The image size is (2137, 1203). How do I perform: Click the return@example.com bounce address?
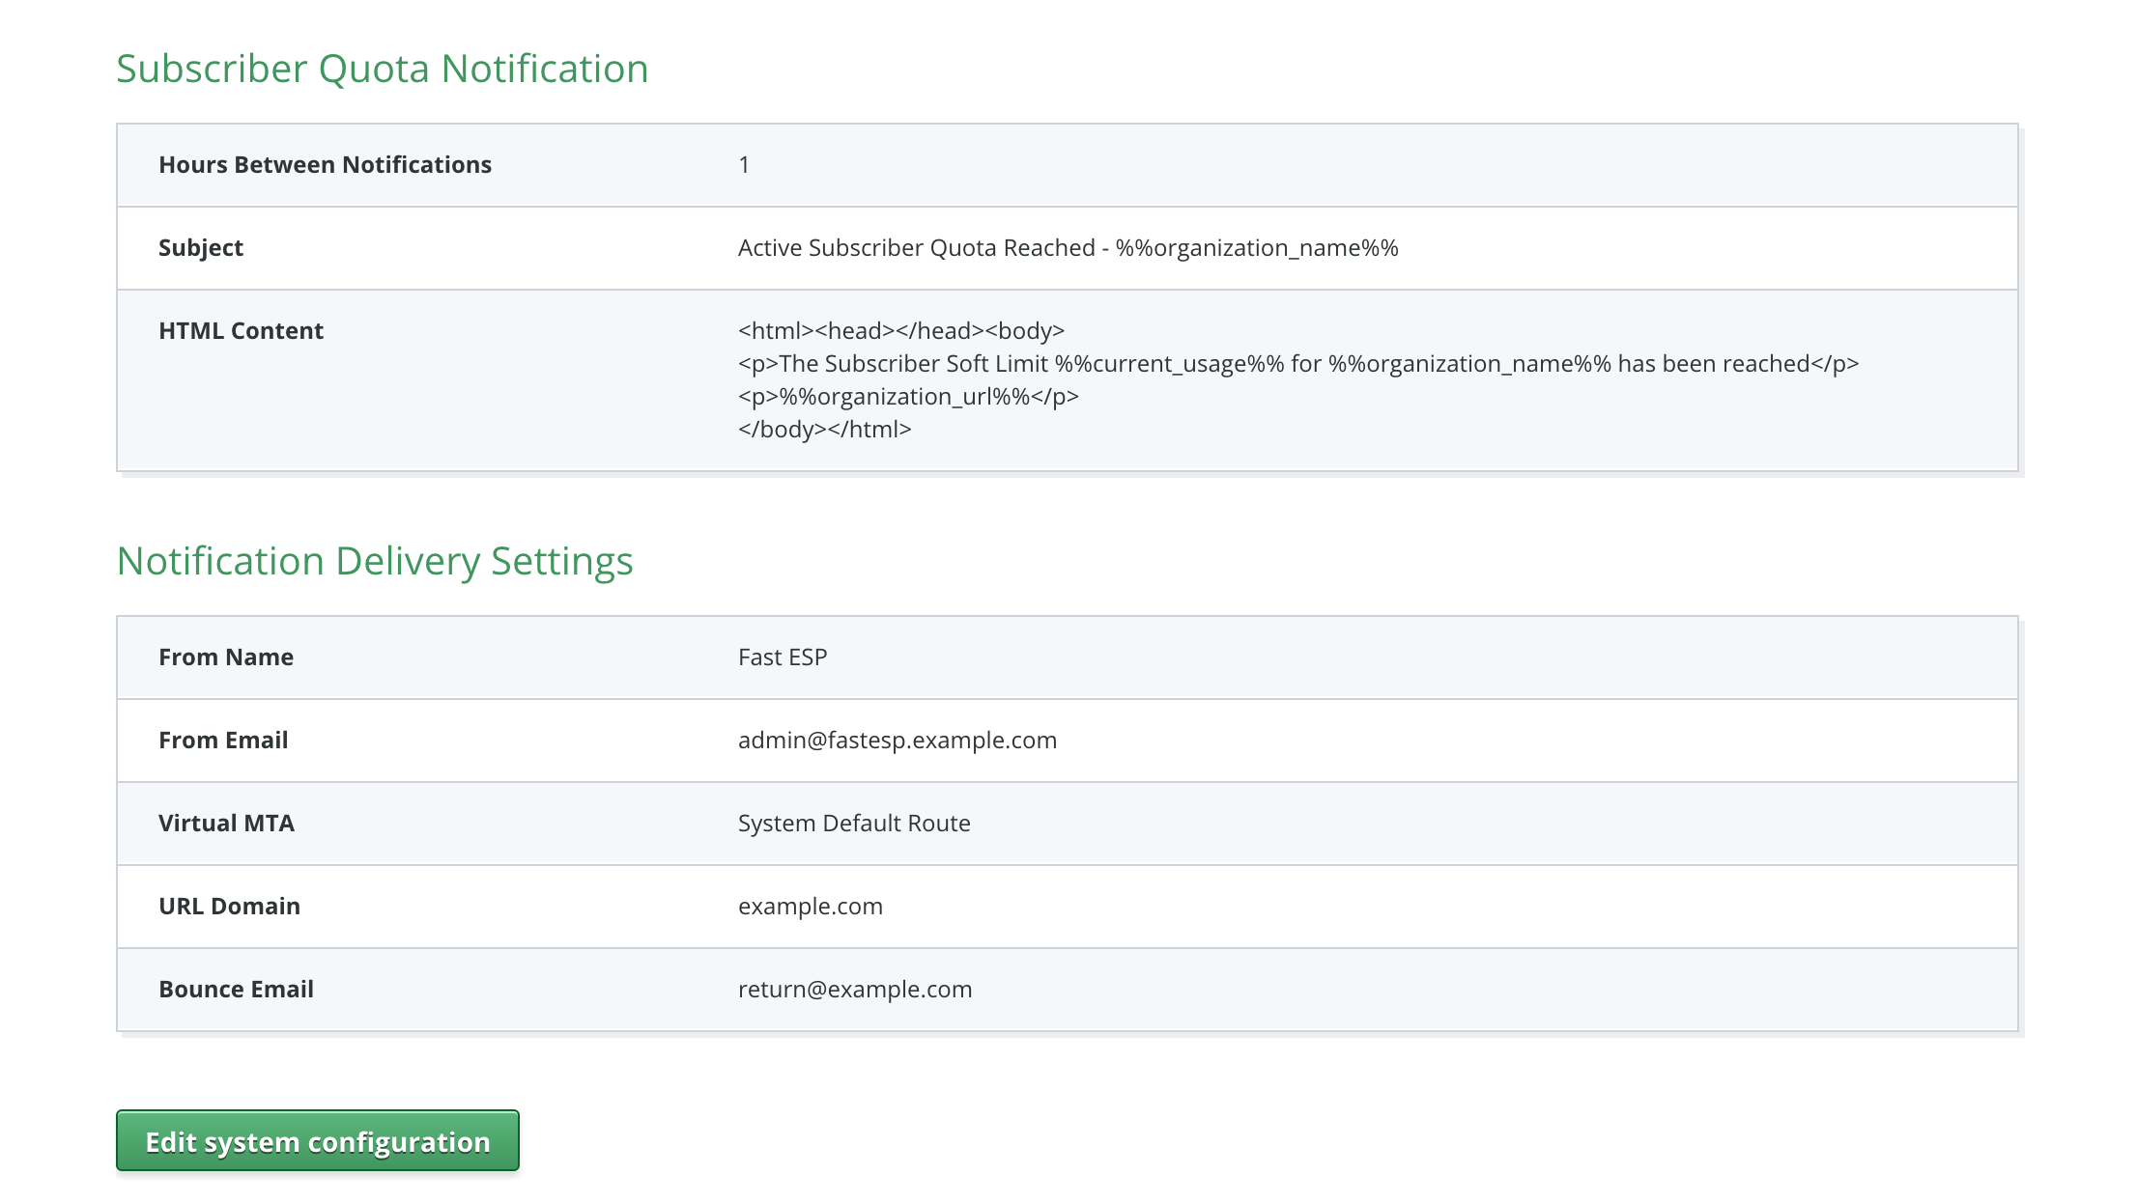(x=854, y=990)
